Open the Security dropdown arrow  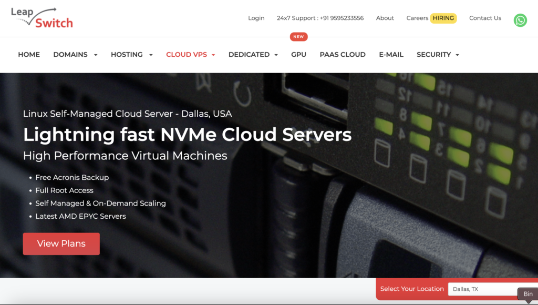457,55
